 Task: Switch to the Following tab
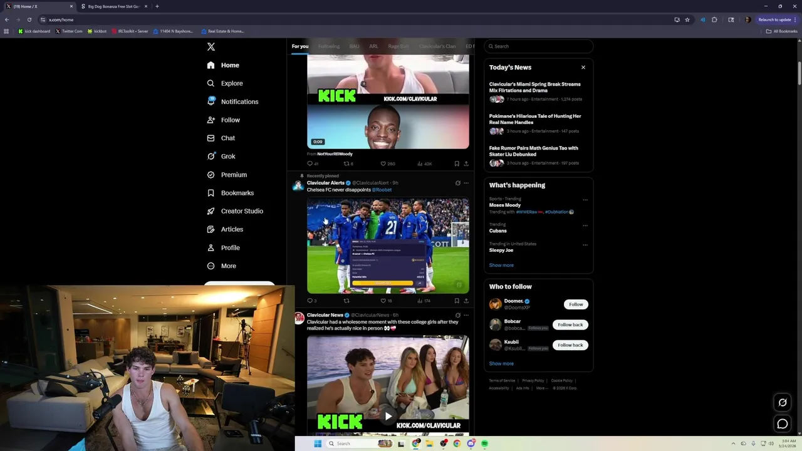click(329, 46)
